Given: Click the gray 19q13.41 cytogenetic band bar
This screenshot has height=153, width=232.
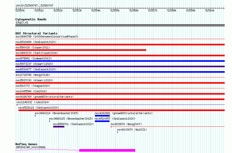Looking at the screenshot, I should [120, 25].
